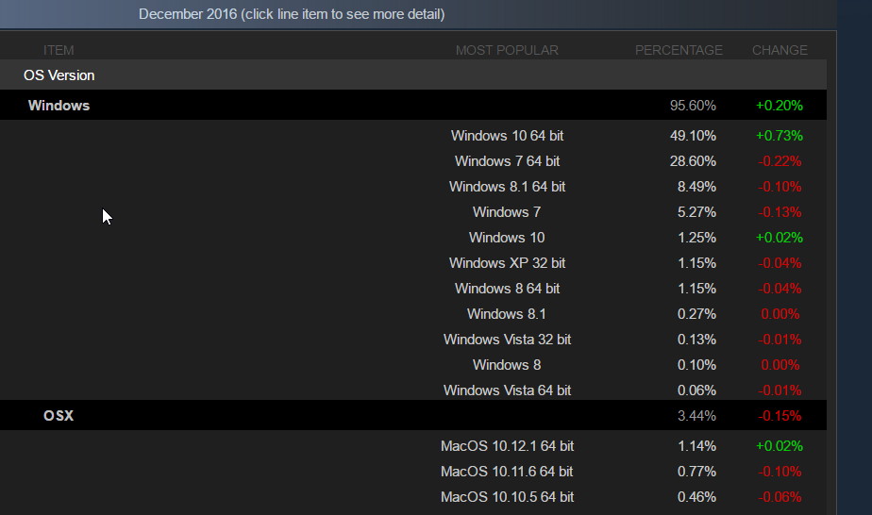
Task: Select the Windows 10 49.10% percentage value
Action: click(693, 136)
